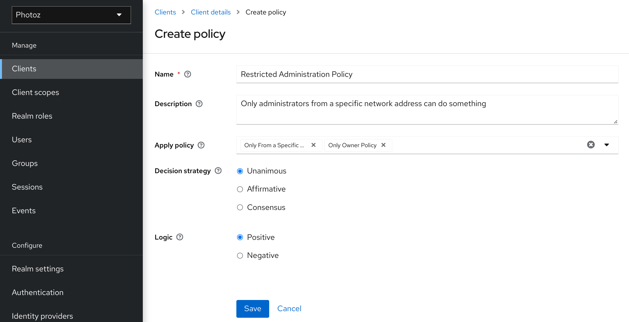This screenshot has height=322, width=629.
Task: Open Realm settings from the sidebar
Action: [37, 268]
